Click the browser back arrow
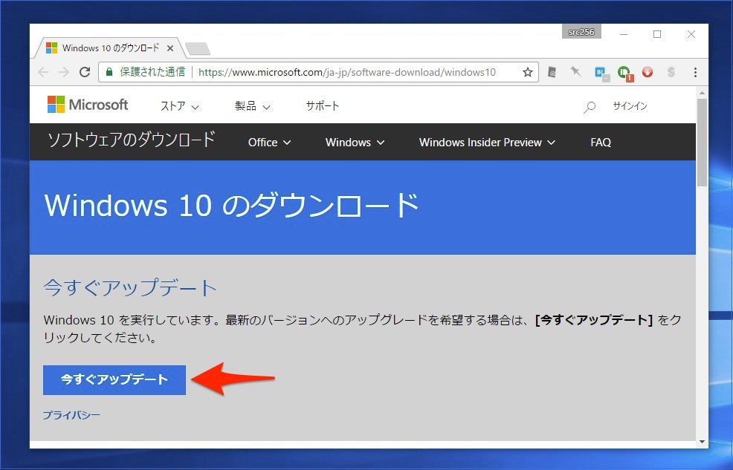733x470 pixels. (x=43, y=72)
